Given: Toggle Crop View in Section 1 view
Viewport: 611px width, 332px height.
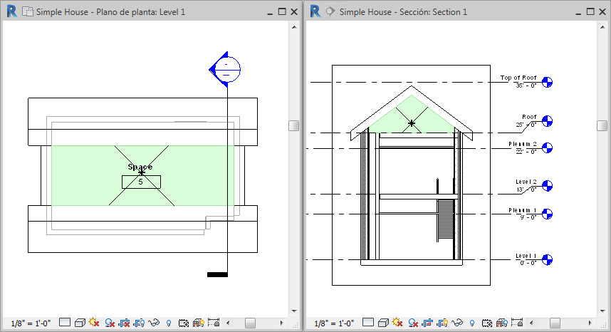Looking at the screenshot, I should 428,323.
